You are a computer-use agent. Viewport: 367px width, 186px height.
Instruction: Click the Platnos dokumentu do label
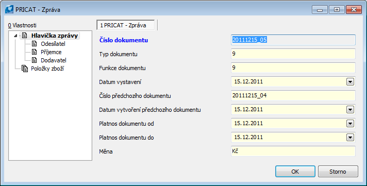coord(127,138)
